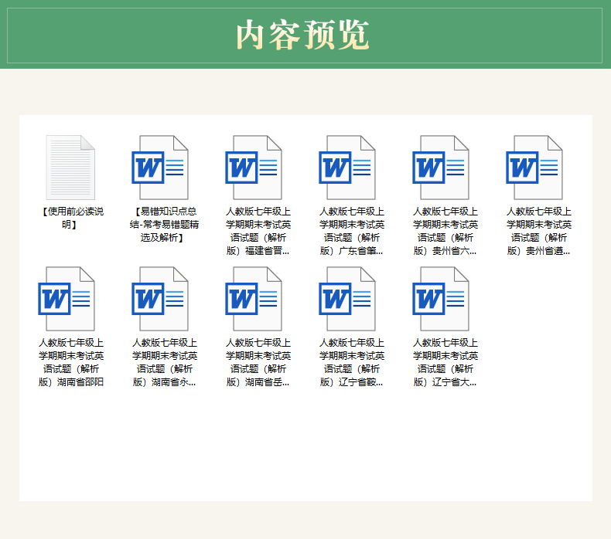
Task: Select file name ending 福建省晋...
Action: pyautogui.click(x=258, y=231)
